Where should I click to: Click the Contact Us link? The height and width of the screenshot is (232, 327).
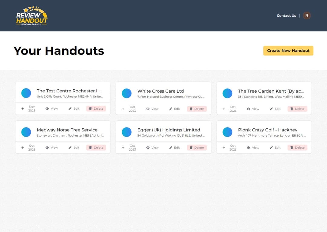[286, 16]
